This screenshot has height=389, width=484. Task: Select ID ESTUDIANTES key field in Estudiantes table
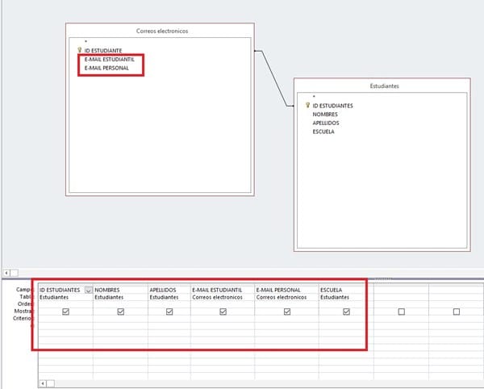(332, 106)
